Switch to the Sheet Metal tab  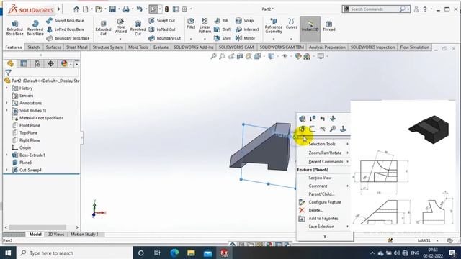point(77,47)
